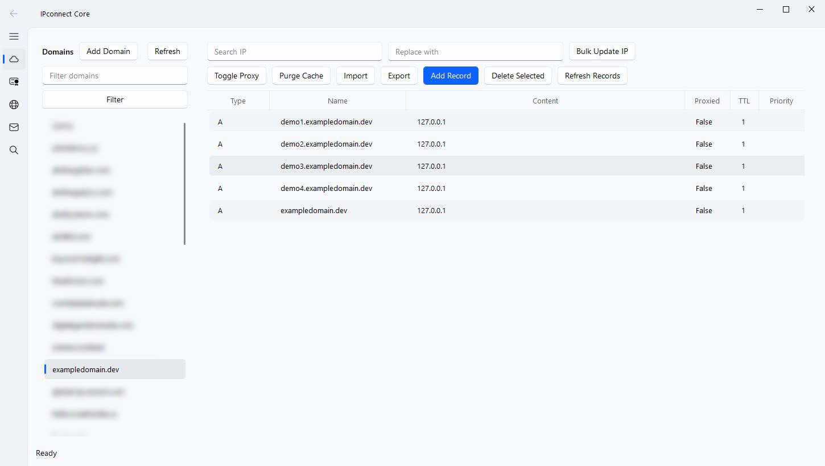Purge the cache
Viewport: 825px width, 466px height.
[301, 75]
